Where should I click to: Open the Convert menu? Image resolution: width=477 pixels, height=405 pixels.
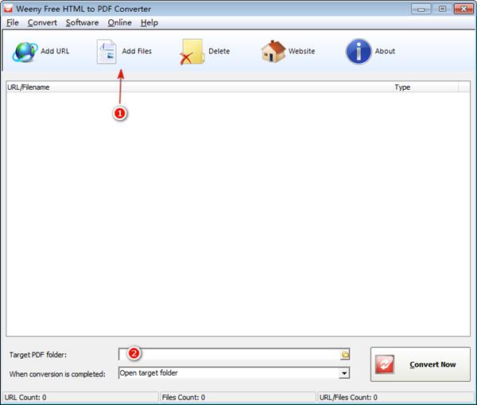pyautogui.click(x=42, y=23)
